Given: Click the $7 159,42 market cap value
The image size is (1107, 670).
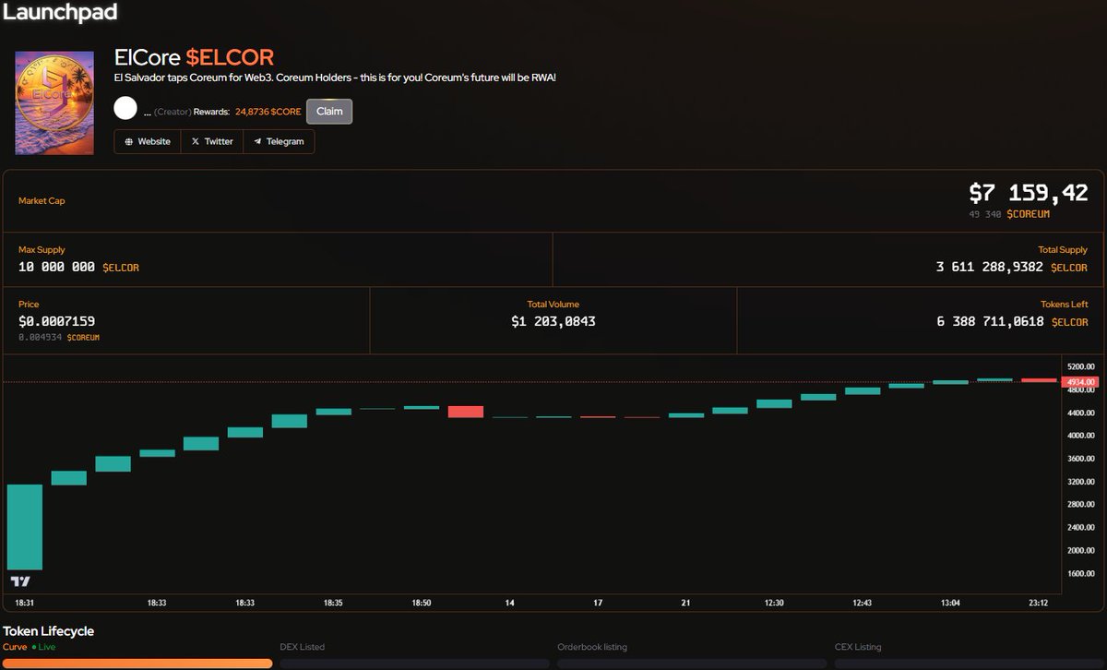Looking at the screenshot, I should click(1029, 192).
